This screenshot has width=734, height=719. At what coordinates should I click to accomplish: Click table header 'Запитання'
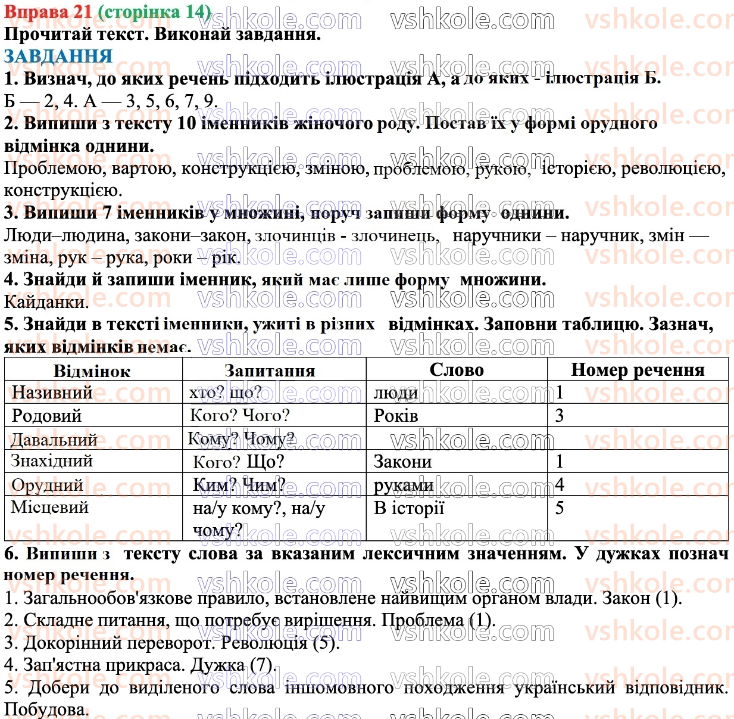click(x=270, y=370)
